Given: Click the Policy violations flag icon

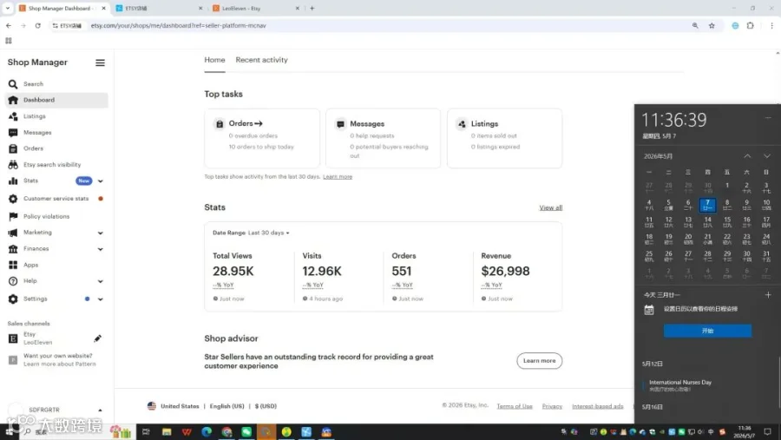Looking at the screenshot, I should coord(13,217).
